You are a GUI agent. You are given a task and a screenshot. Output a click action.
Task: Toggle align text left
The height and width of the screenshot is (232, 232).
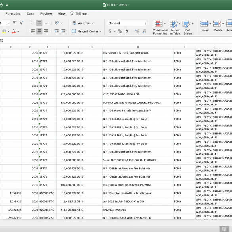coord(33,31)
